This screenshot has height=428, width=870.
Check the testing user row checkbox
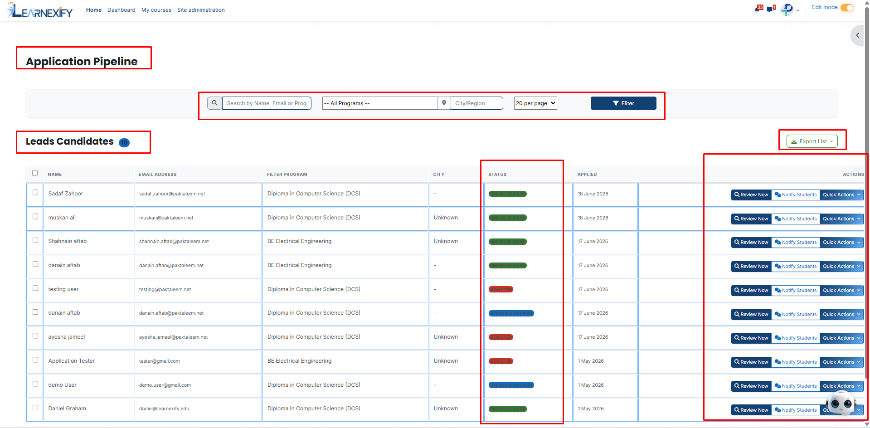click(35, 288)
